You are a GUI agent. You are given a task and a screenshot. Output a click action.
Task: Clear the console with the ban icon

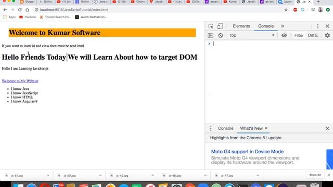click(x=221, y=35)
